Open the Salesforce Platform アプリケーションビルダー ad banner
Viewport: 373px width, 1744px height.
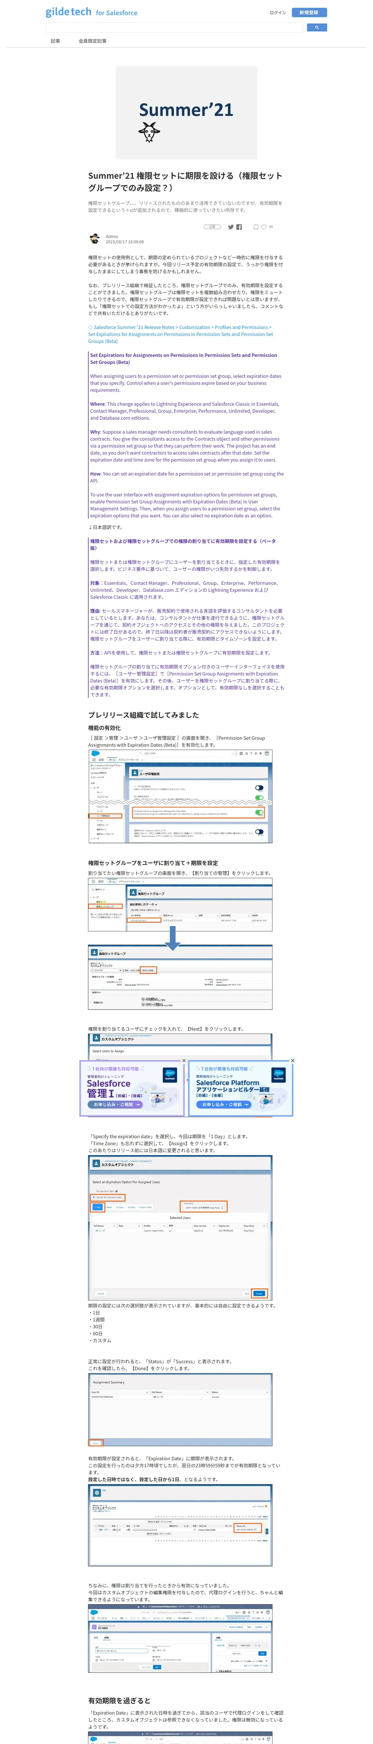(x=240, y=1089)
